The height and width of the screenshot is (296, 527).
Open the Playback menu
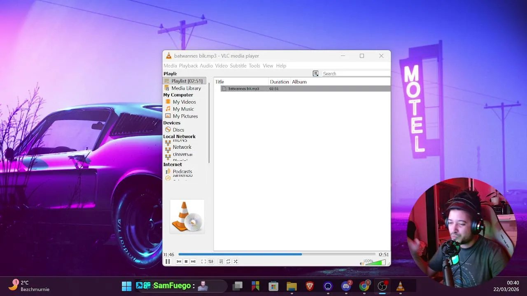(x=188, y=66)
